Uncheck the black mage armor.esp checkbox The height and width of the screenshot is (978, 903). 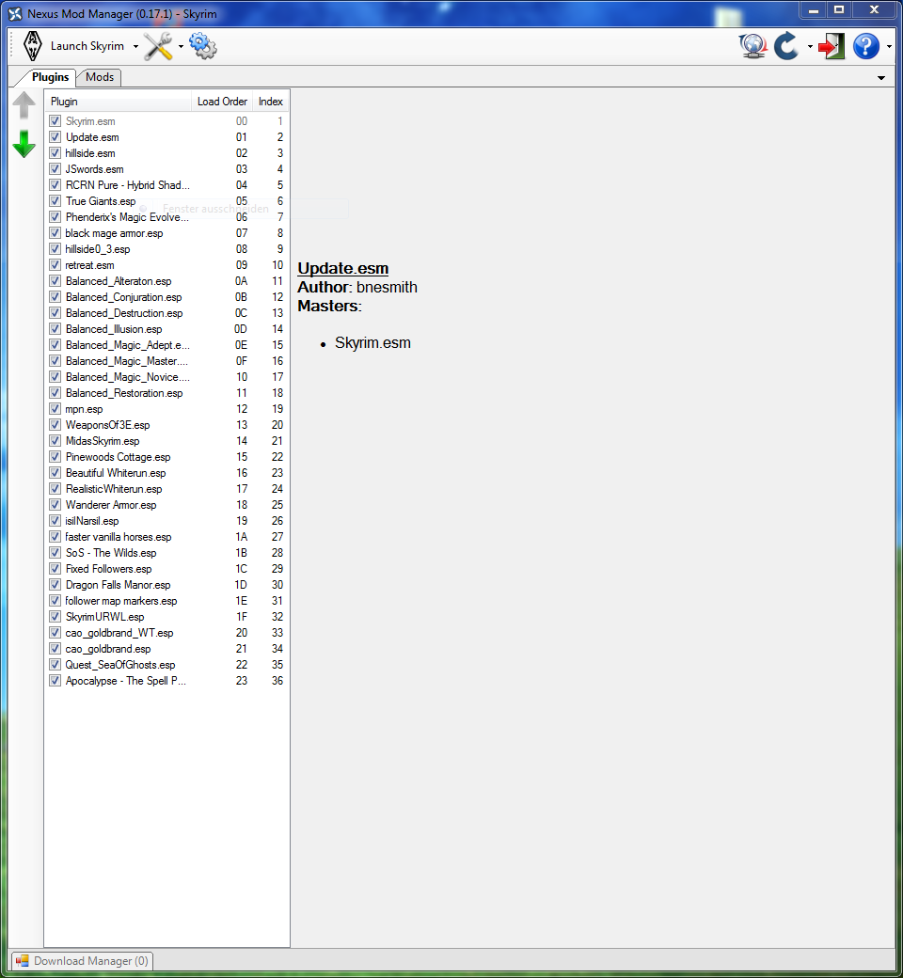click(x=55, y=232)
